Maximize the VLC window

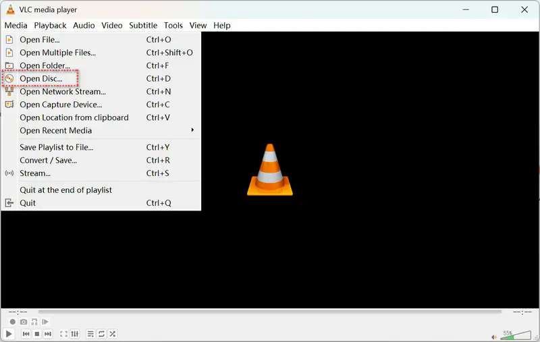tap(495, 9)
